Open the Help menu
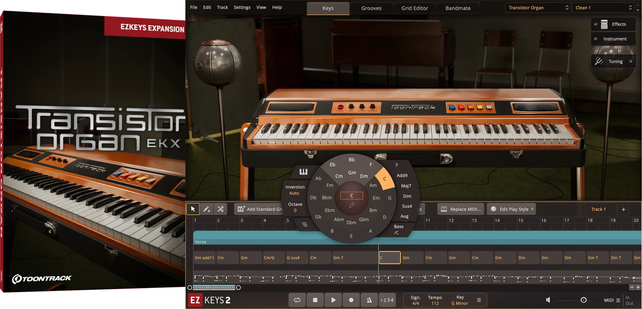The image size is (642, 309). click(x=277, y=7)
